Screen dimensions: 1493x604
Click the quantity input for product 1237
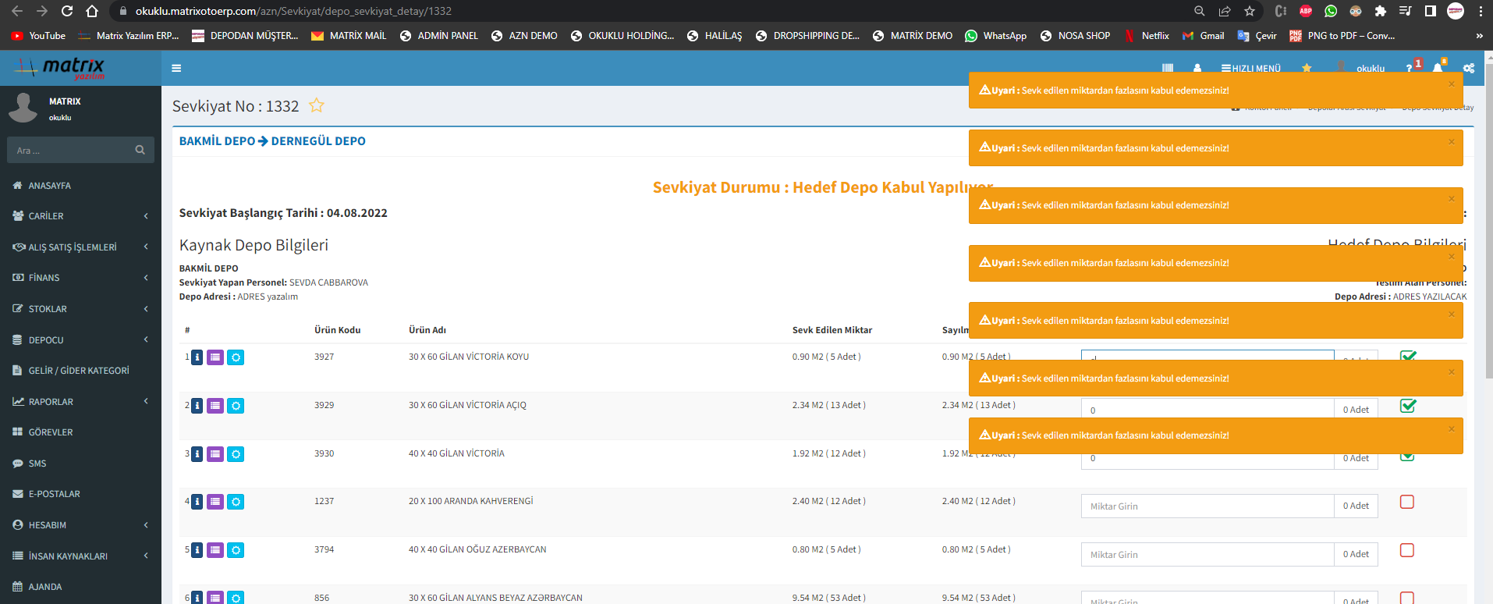1207,506
